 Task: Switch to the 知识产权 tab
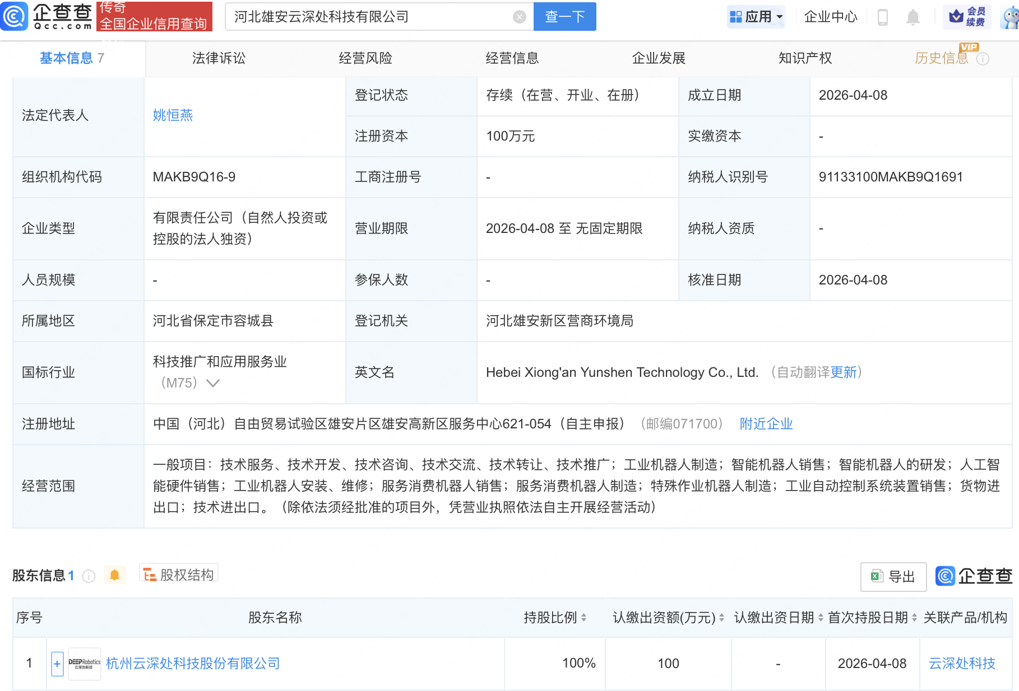tap(804, 58)
